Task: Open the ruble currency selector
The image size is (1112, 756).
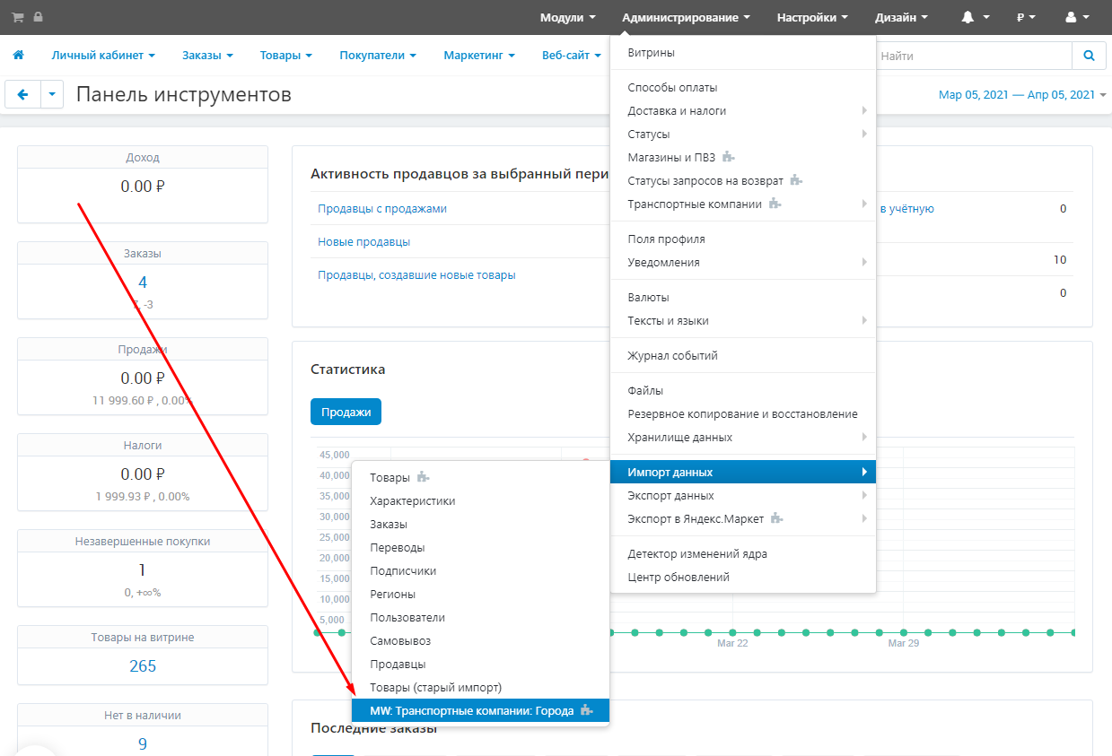Action: (1026, 17)
